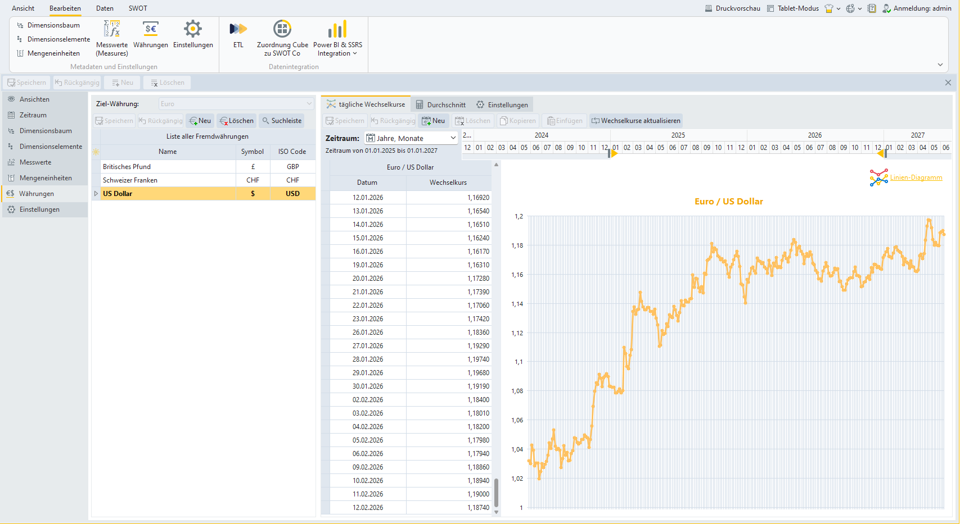This screenshot has width=960, height=524.
Task: Delete selected currency with Löschen
Action: (x=237, y=121)
